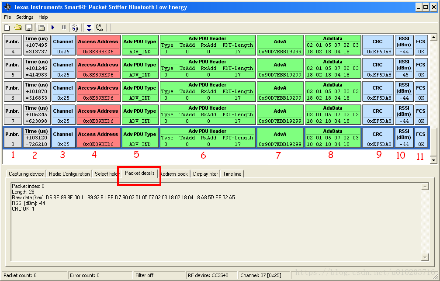Screen dimensions: 440x281
Task: Click AdvData cell in packet 4
Action: (x=333, y=45)
